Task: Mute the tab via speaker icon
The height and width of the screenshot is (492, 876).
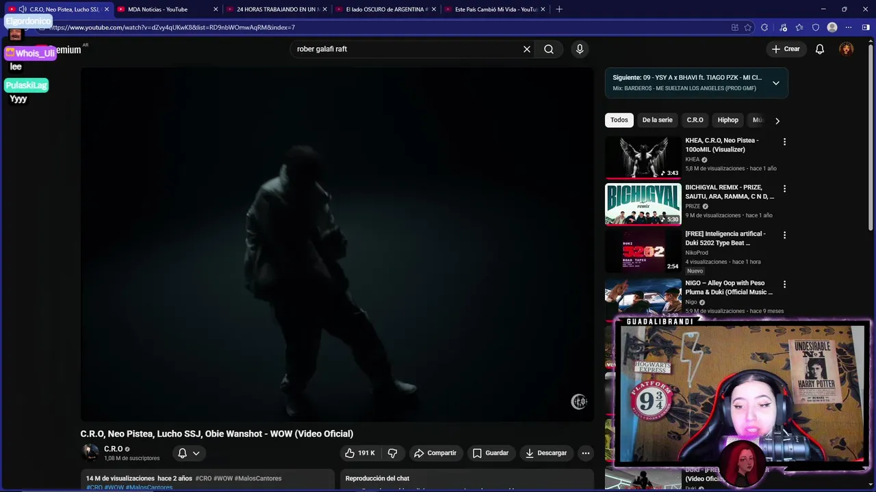Action: [x=23, y=10]
